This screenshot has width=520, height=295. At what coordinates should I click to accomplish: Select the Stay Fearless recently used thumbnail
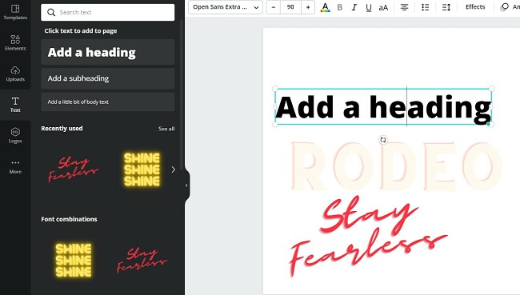point(74,169)
